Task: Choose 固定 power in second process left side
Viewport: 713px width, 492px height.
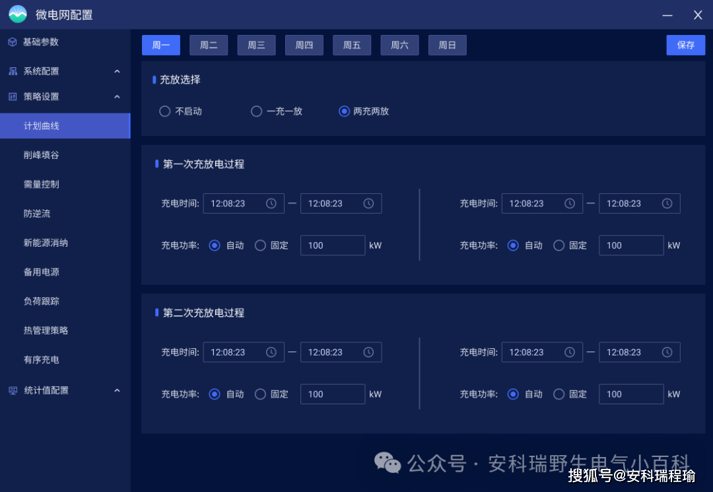Action: [x=260, y=394]
